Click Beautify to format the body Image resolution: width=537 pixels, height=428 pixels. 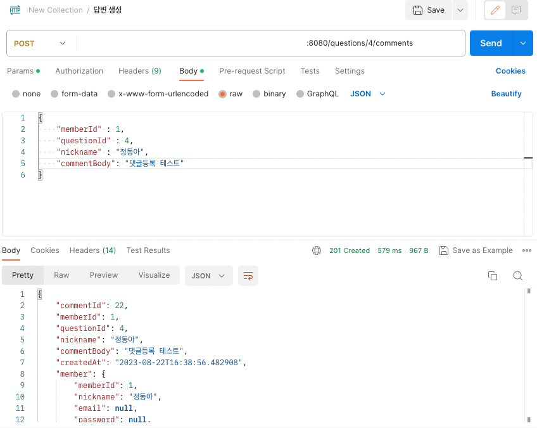(x=506, y=94)
